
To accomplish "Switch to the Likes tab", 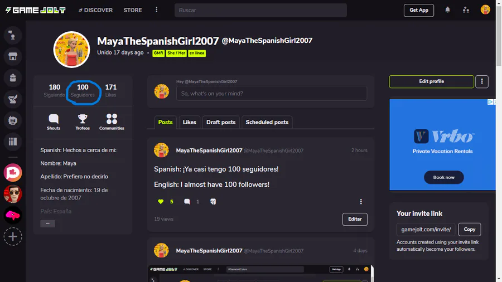I will tap(190, 122).
